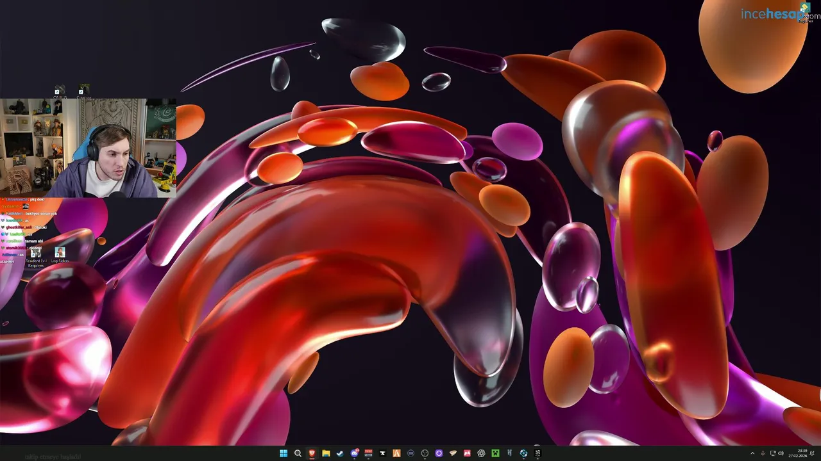Open the red photo app icon
The height and width of the screenshot is (461, 821).
click(467, 453)
